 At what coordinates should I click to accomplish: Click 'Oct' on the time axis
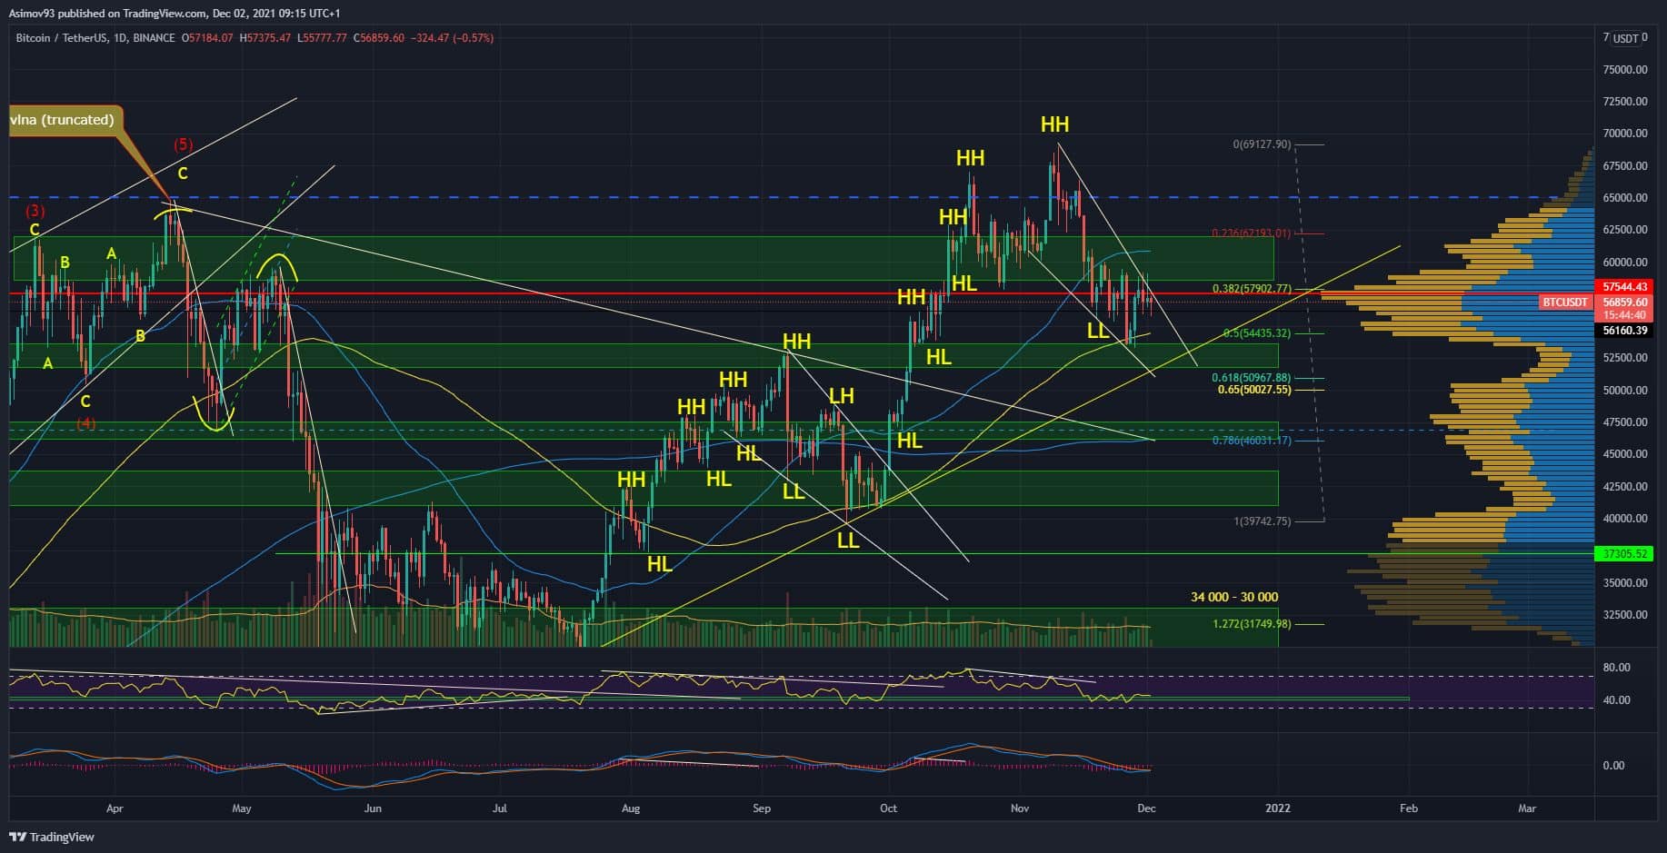pos(888,808)
